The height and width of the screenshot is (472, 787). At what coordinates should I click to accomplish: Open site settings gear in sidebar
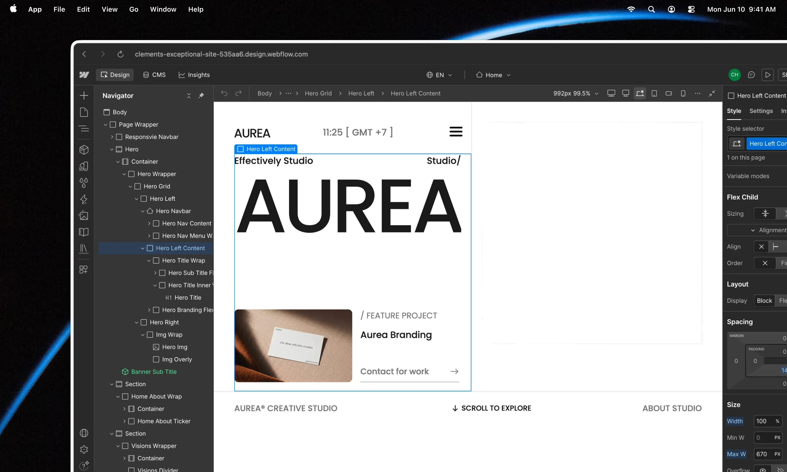click(x=84, y=449)
